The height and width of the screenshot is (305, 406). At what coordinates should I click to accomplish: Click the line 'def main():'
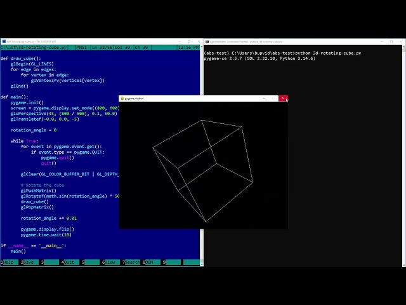tap(14, 97)
